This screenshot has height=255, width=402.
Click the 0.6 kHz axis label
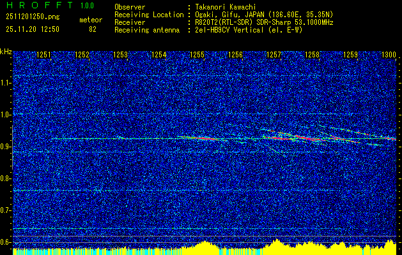[x=5, y=242]
